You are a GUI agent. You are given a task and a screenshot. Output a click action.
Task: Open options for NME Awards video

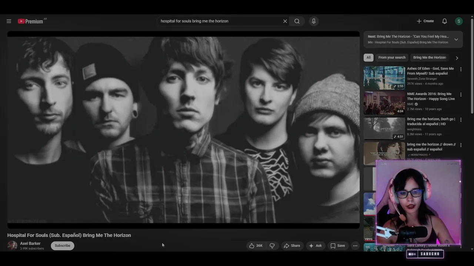click(x=461, y=95)
